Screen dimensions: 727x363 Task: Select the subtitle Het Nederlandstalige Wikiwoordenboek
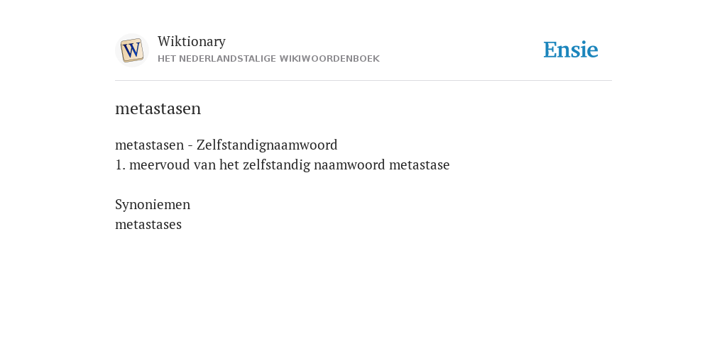tap(268, 59)
